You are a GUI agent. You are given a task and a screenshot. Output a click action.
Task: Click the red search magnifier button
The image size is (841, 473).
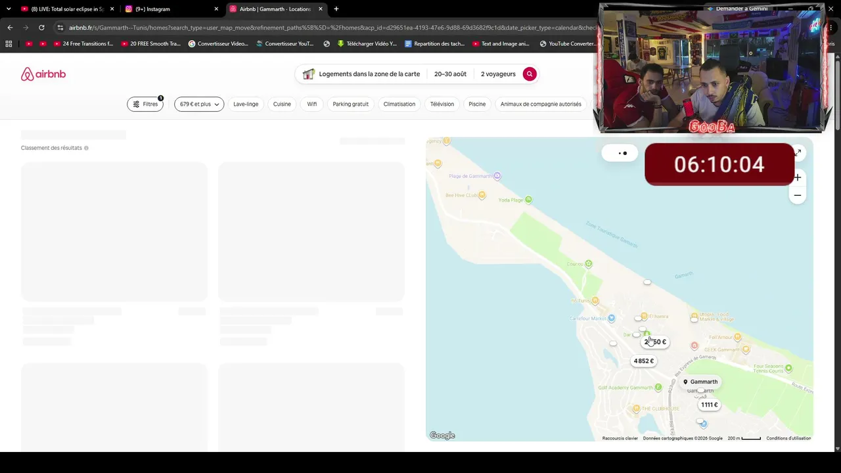[530, 74]
